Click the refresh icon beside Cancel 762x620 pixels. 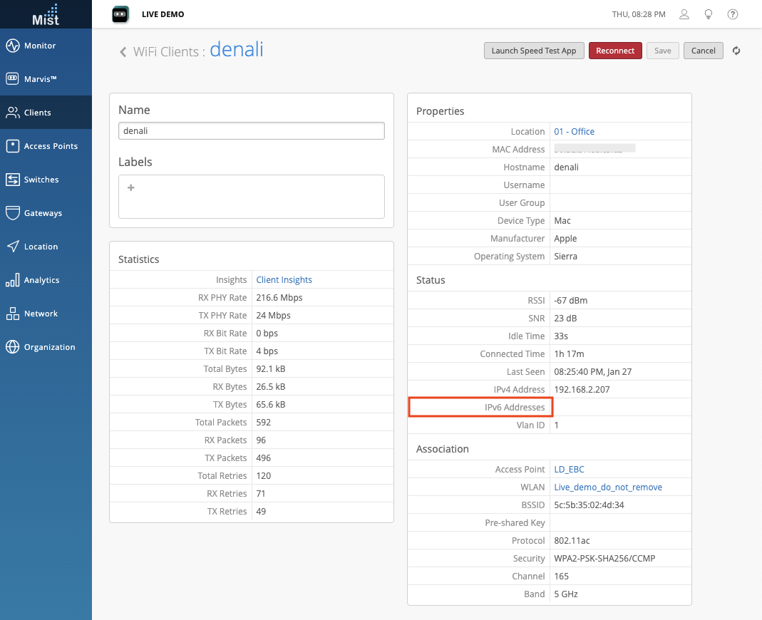click(736, 51)
